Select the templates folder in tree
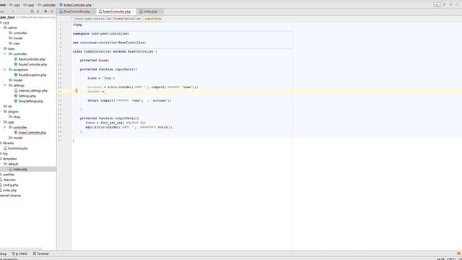The height and width of the screenshot is (260, 462). [x=9, y=159]
